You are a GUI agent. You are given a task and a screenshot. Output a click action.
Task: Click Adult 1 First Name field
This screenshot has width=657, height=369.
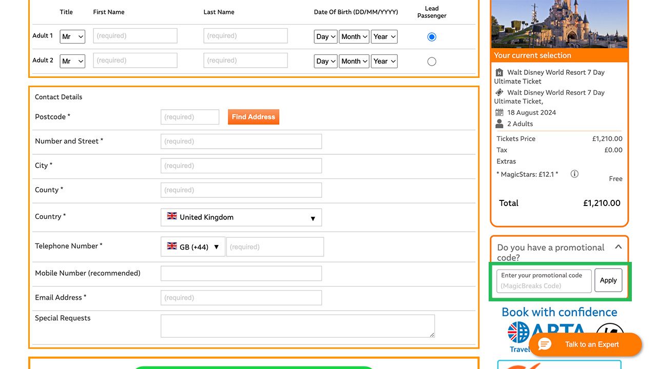pos(135,36)
